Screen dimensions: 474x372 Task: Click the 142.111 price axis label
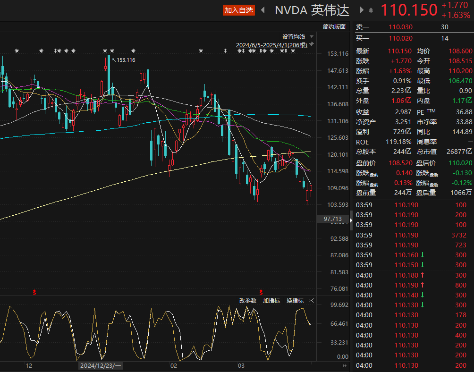338,87
